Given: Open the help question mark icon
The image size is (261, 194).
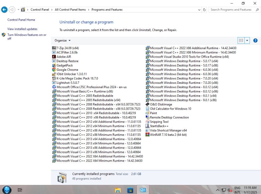Looking at the screenshot, I should click(255, 40).
